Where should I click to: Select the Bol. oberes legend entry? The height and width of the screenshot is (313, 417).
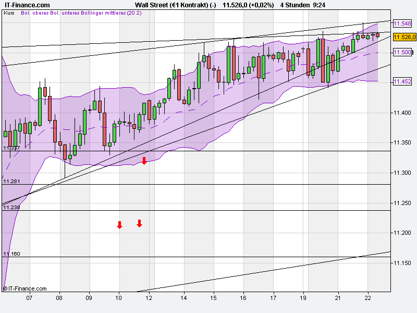[35, 13]
